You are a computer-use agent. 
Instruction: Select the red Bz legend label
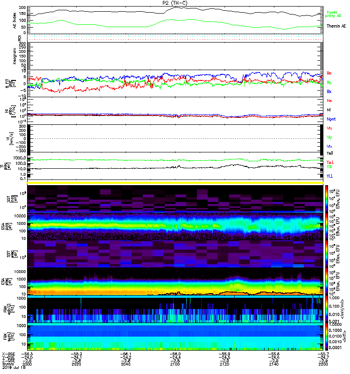[x=329, y=73]
